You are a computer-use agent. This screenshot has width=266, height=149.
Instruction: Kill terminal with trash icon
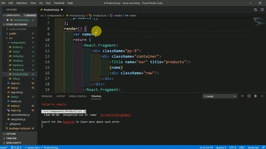point(255,96)
